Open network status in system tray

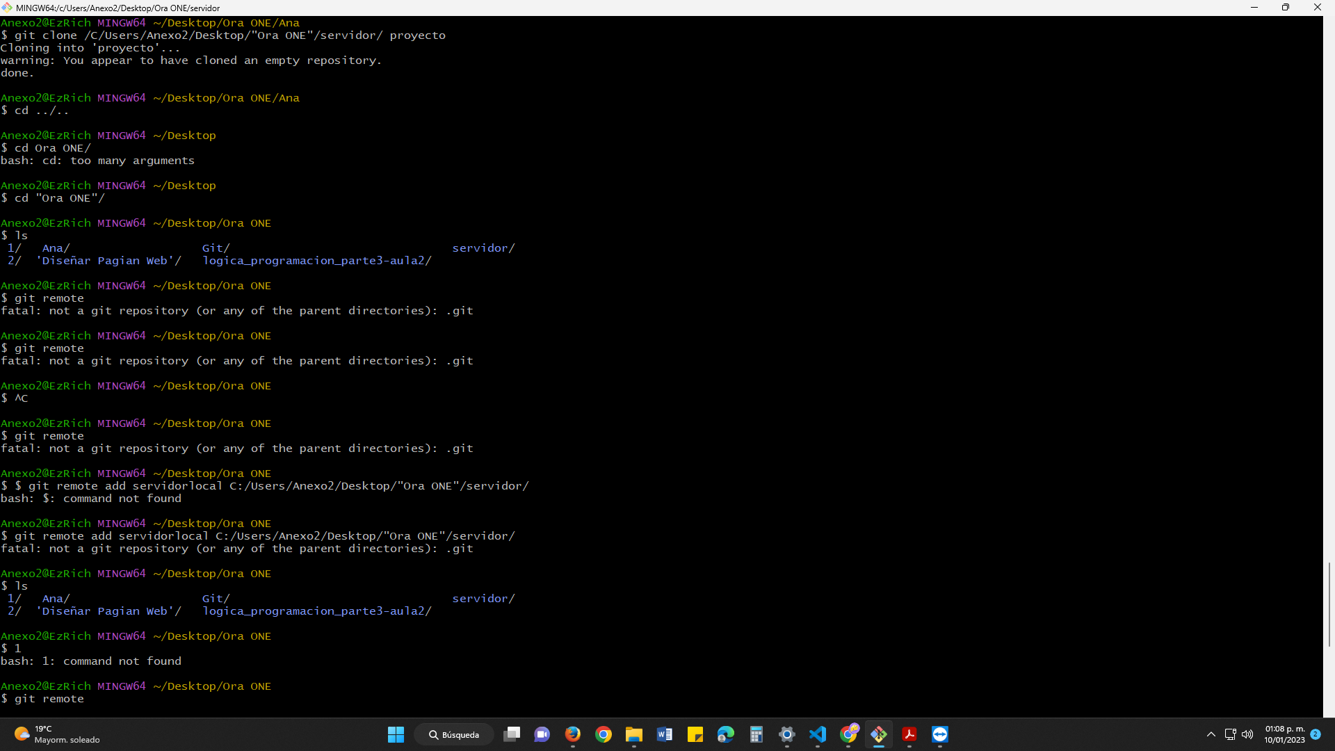(x=1230, y=734)
